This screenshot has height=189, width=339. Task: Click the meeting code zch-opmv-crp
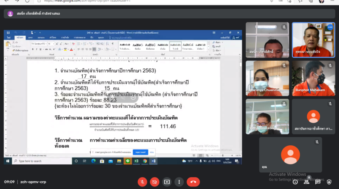coord(33,182)
